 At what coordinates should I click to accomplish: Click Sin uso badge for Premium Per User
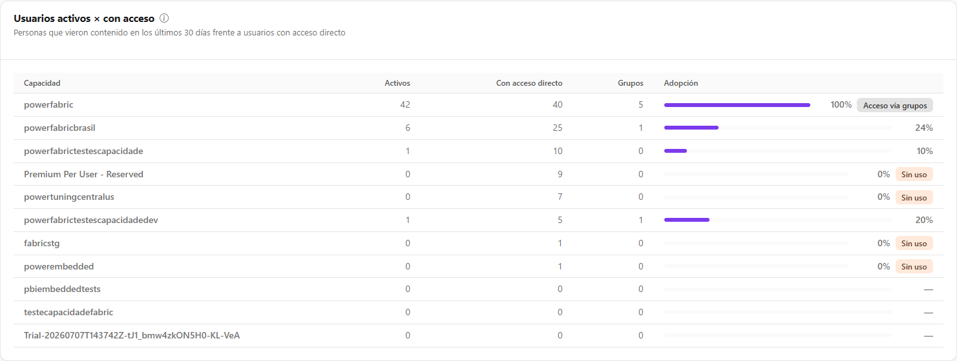(914, 174)
